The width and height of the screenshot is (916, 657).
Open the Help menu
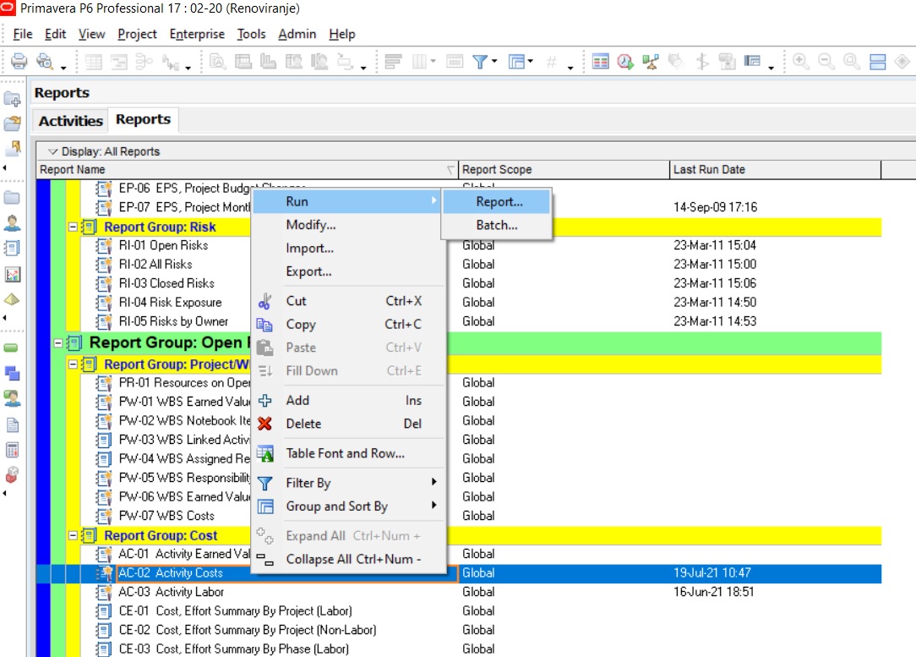coord(341,34)
